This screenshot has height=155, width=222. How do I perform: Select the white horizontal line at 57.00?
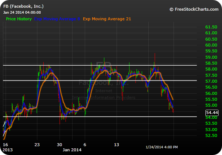[100, 80]
